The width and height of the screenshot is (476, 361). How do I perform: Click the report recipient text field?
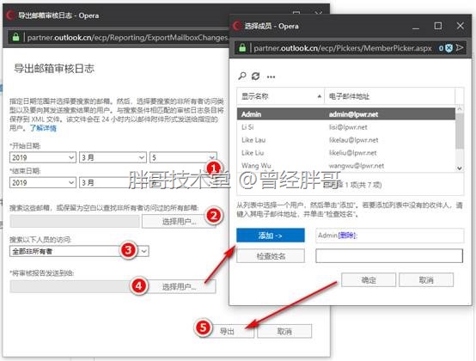[x=75, y=286]
